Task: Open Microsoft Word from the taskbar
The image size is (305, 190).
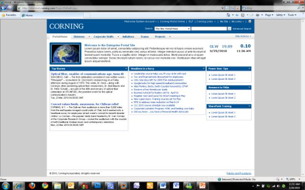Action: [x=163, y=186]
